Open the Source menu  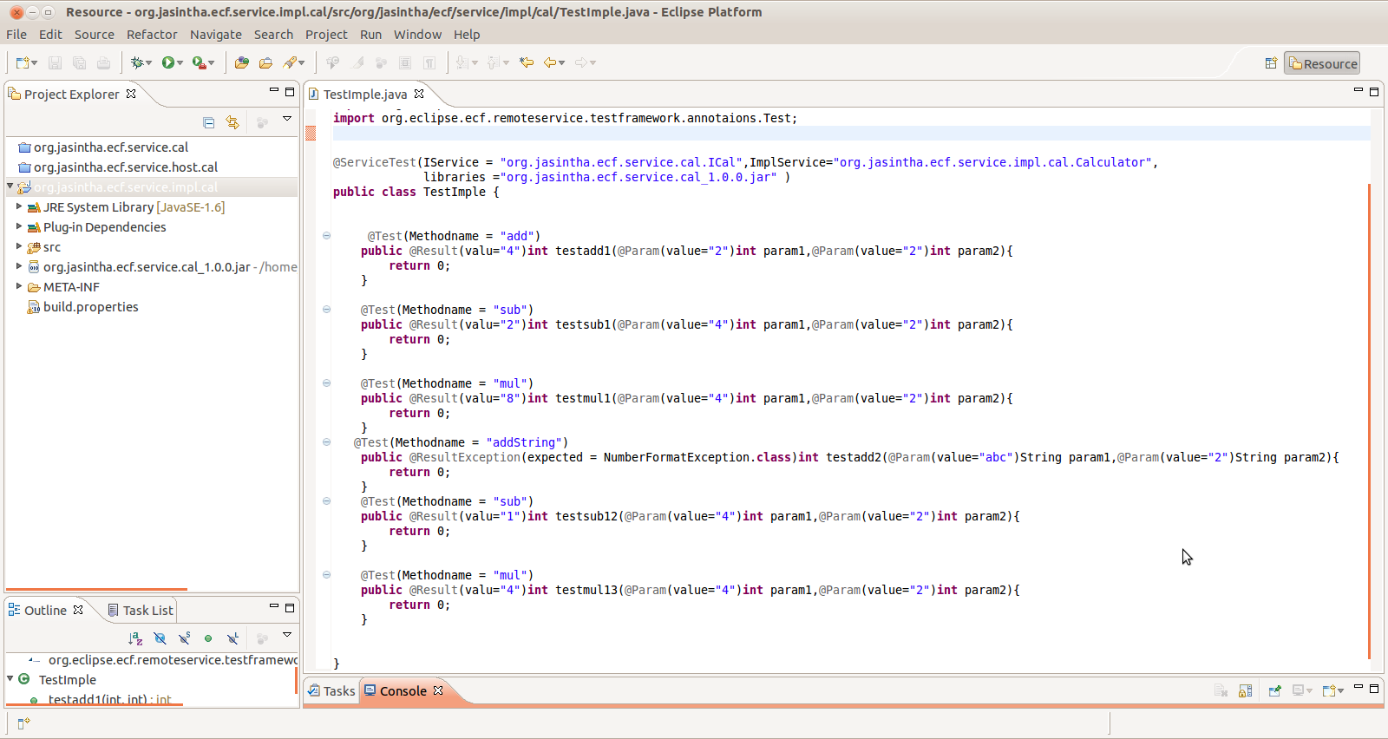click(95, 35)
